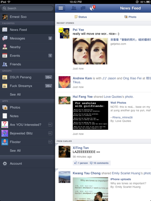Select News Feed in Favorites
Image resolution: width=151 pixels, height=201 pixels.
[27, 30]
